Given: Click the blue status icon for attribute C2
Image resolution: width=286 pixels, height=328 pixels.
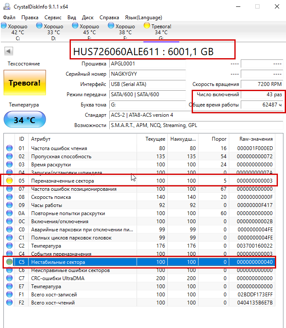Looking at the screenshot, I should click(9, 246).
